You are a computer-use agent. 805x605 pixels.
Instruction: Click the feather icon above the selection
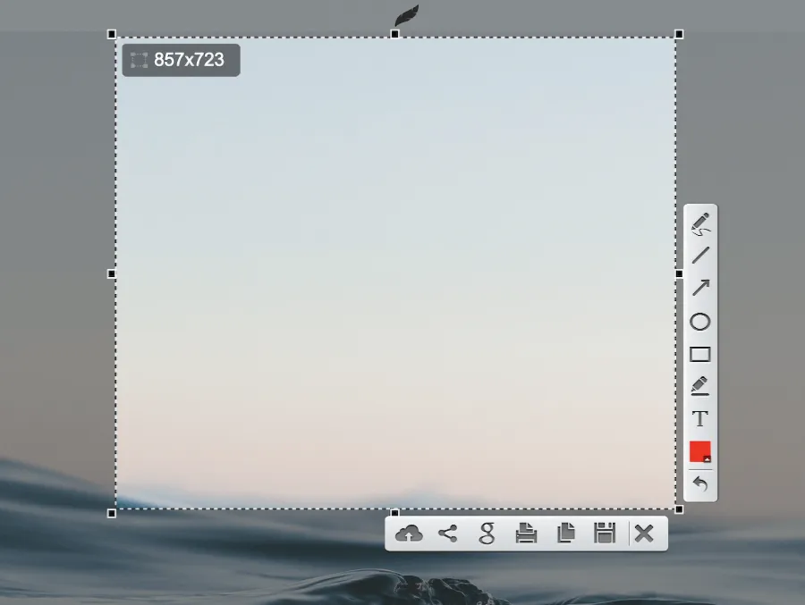coord(407,15)
